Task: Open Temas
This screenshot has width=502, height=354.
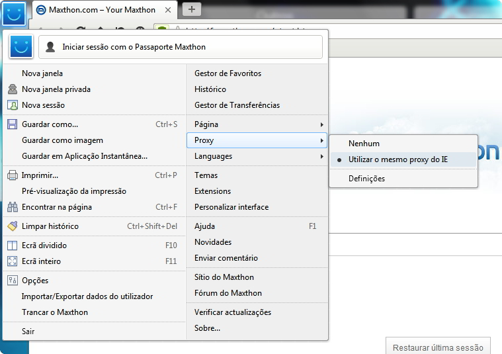Action: tap(257, 175)
